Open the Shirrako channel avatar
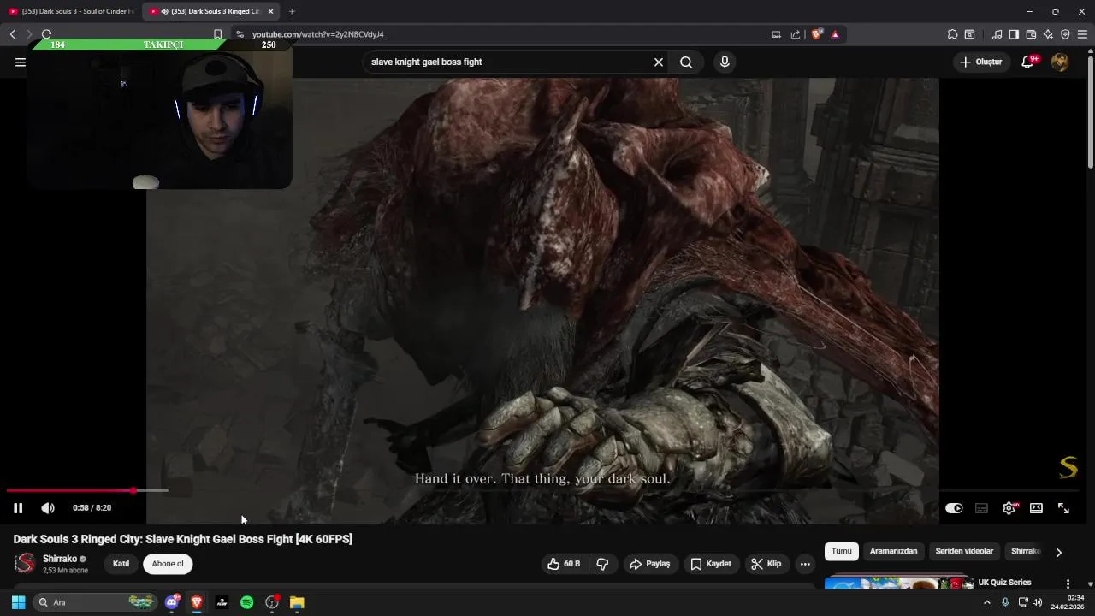1095x616 pixels. coord(25,563)
